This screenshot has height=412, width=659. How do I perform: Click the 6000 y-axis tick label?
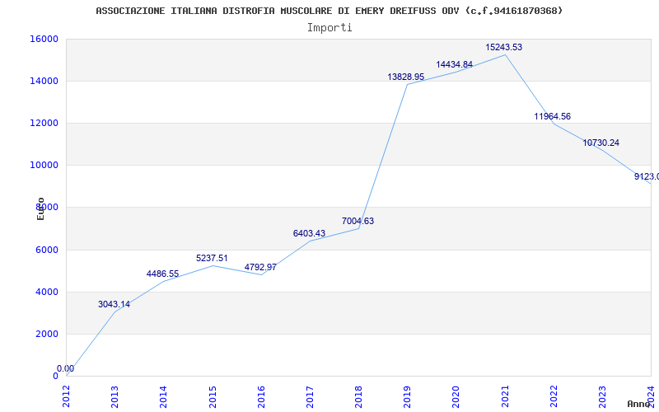click(x=47, y=250)
